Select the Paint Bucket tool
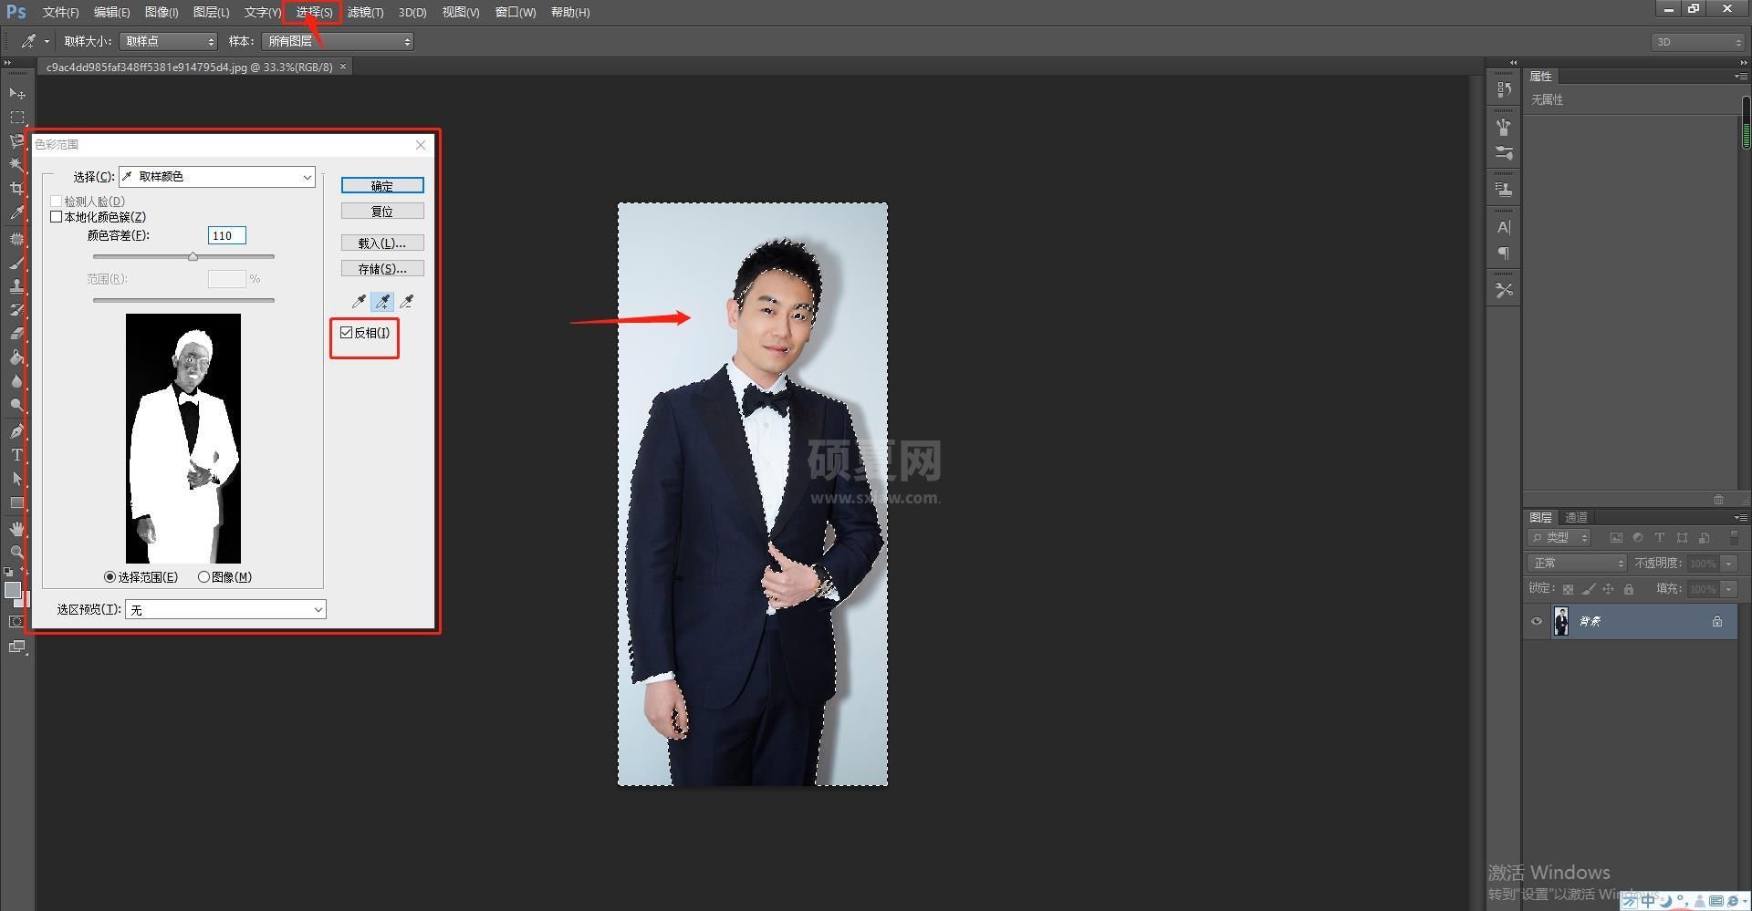 click(16, 357)
